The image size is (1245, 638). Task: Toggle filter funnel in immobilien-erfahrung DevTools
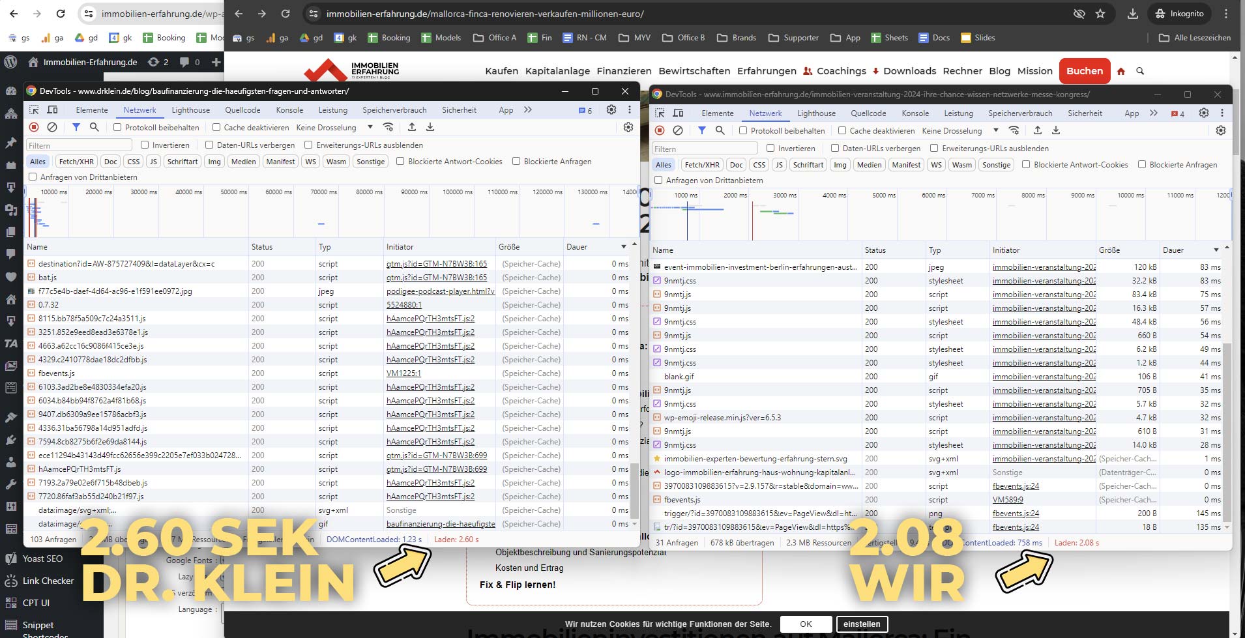(701, 130)
